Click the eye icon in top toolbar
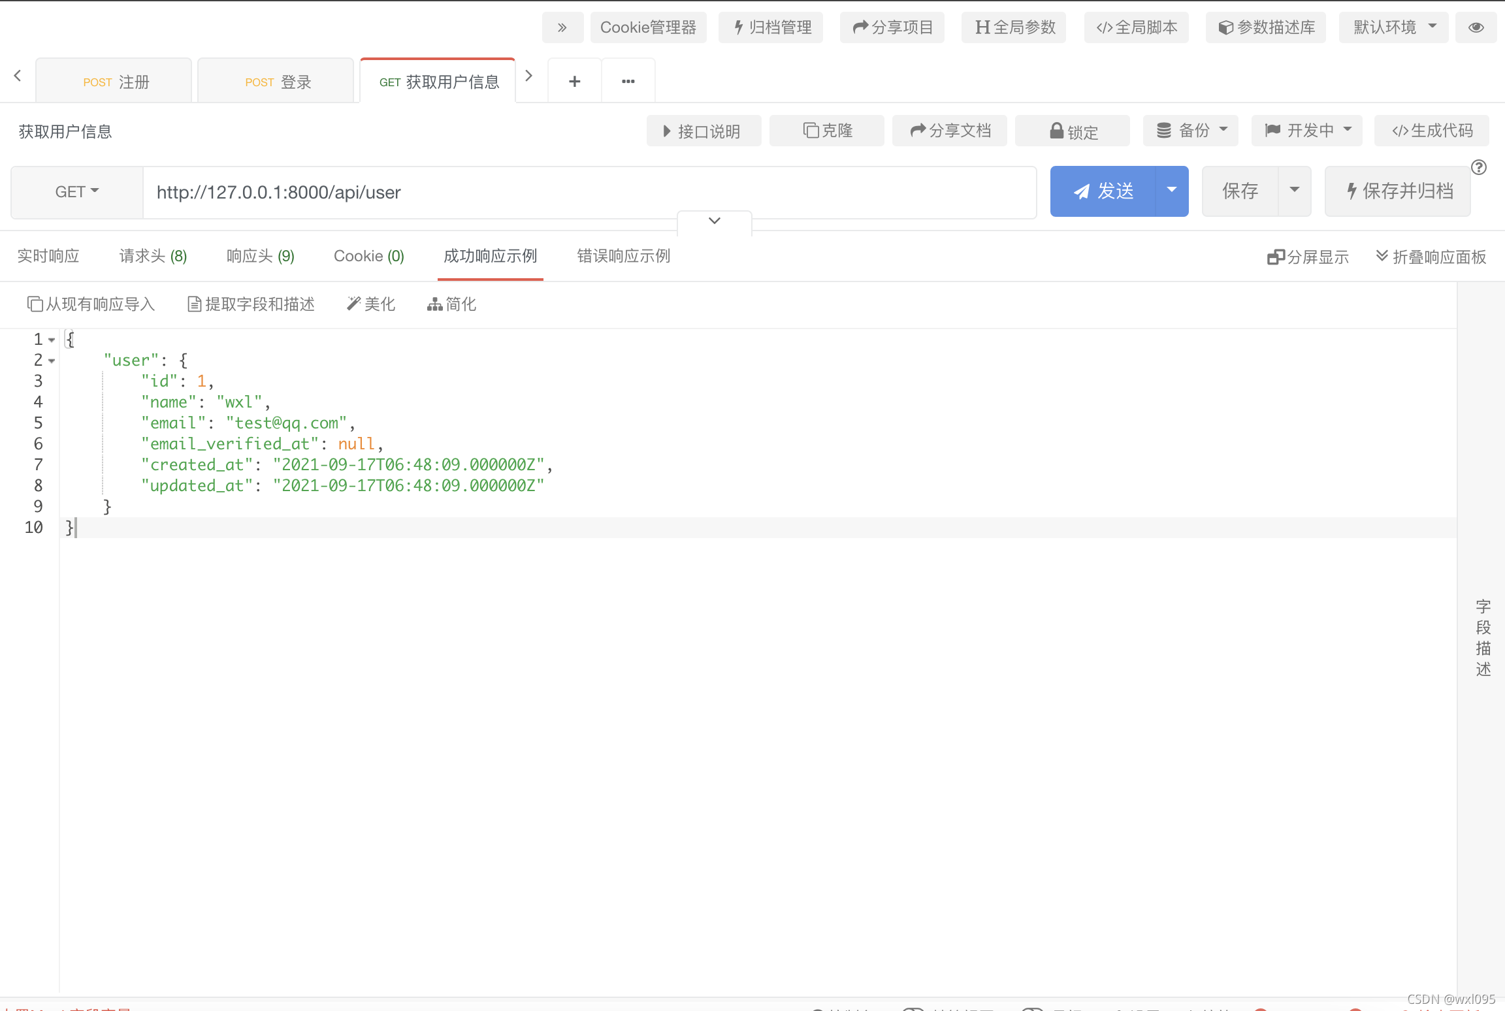 (1476, 27)
